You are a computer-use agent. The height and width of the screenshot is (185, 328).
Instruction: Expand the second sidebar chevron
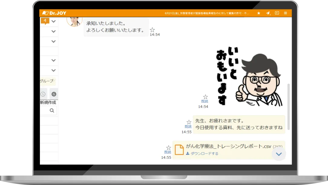pos(54,31)
